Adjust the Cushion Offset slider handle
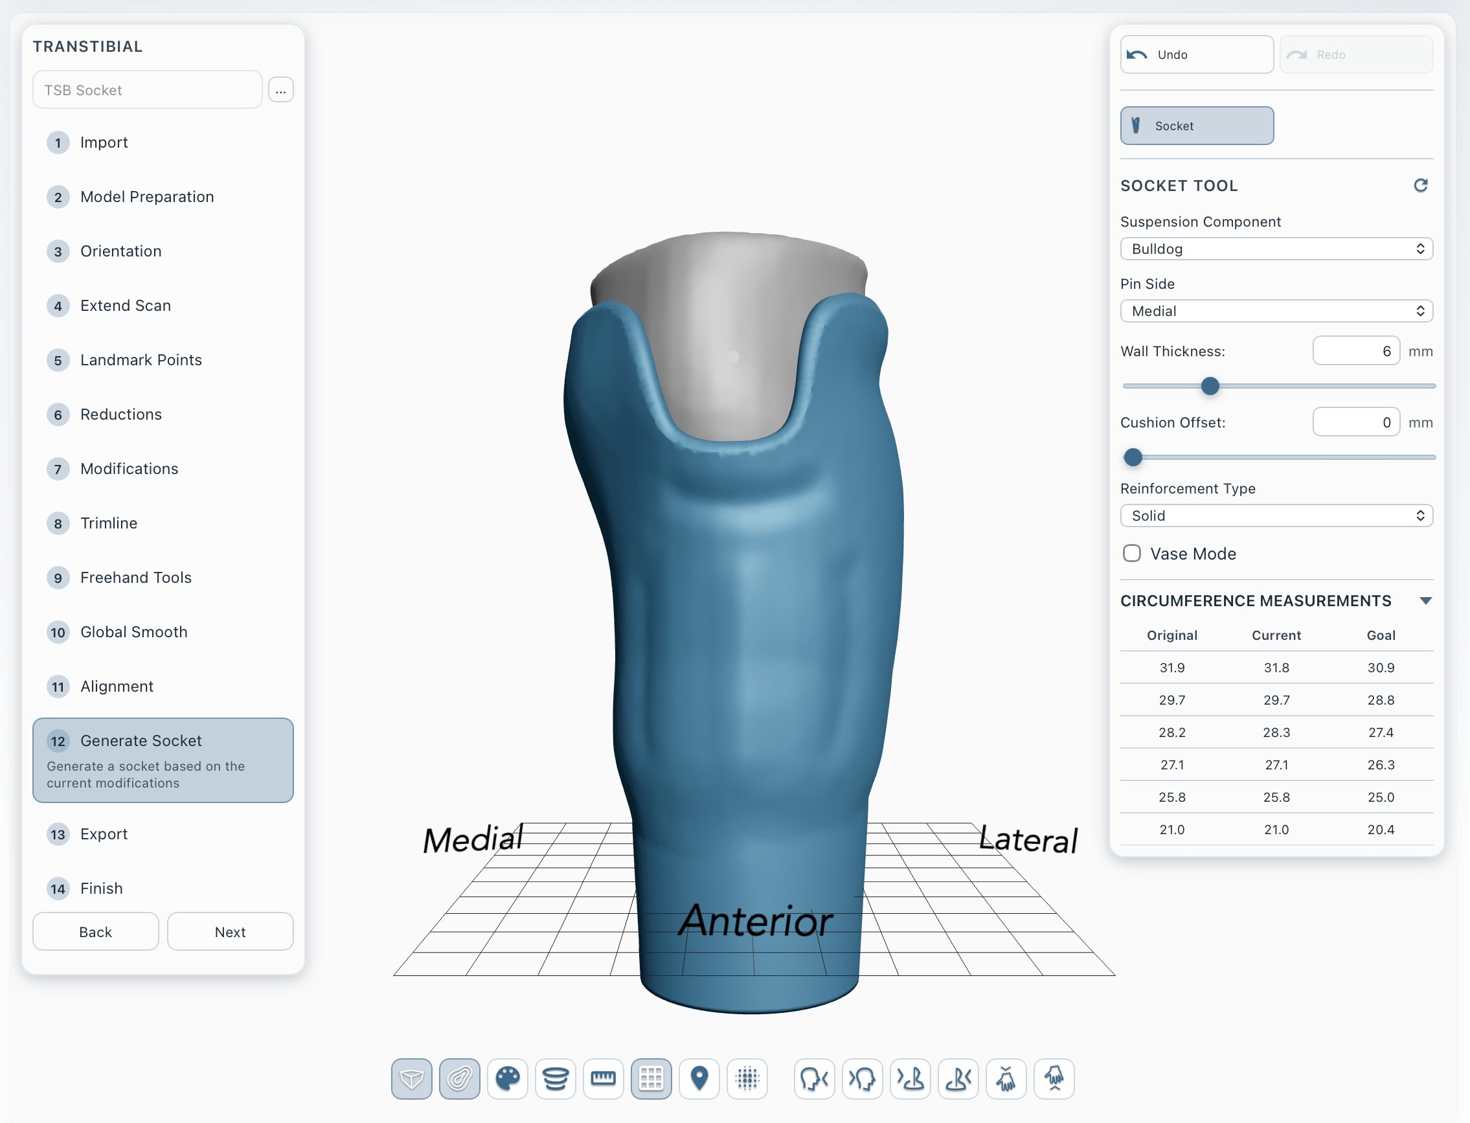The height and width of the screenshot is (1123, 1470). coord(1133,457)
